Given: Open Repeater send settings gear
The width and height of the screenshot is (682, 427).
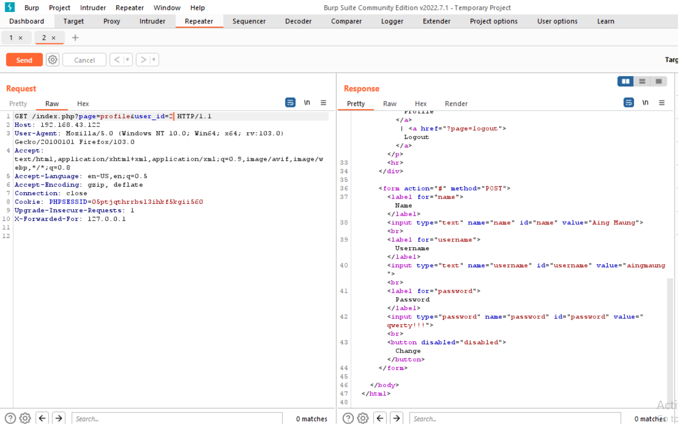Looking at the screenshot, I should 52,60.
